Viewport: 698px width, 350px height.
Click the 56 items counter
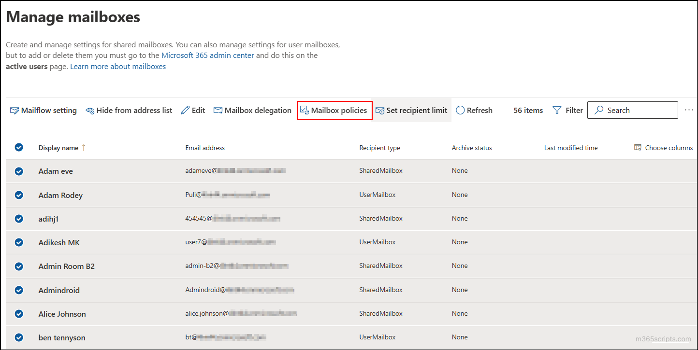[527, 110]
